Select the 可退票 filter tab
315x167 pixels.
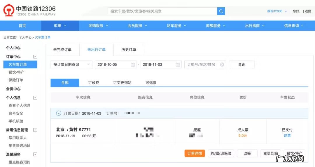pos(151,83)
